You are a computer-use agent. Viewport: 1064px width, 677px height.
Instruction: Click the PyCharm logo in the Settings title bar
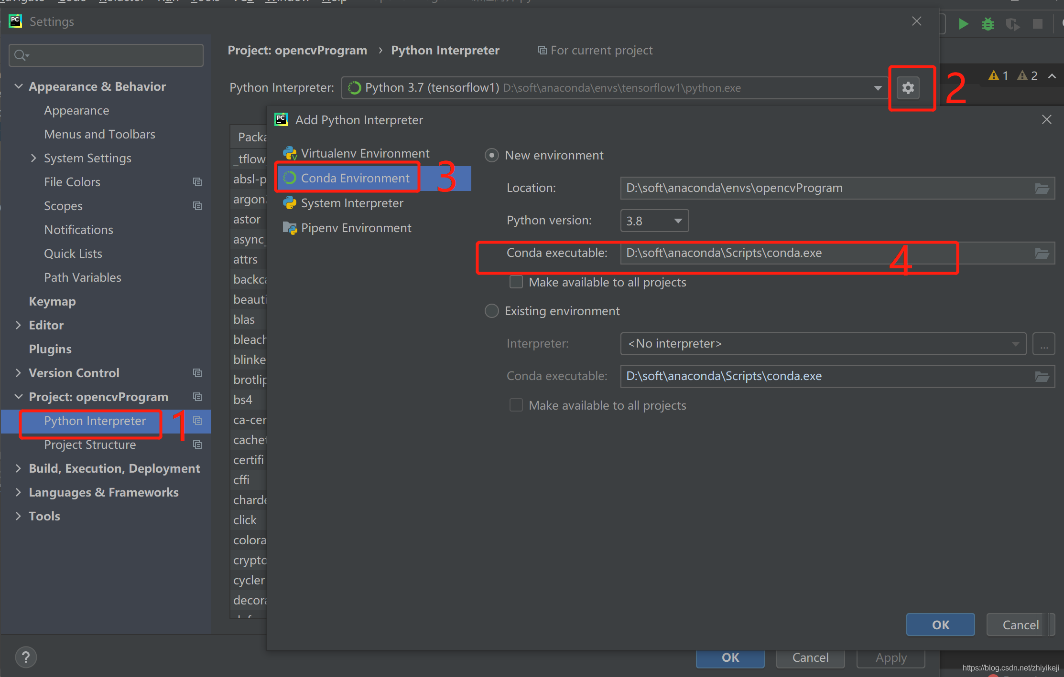click(15, 21)
